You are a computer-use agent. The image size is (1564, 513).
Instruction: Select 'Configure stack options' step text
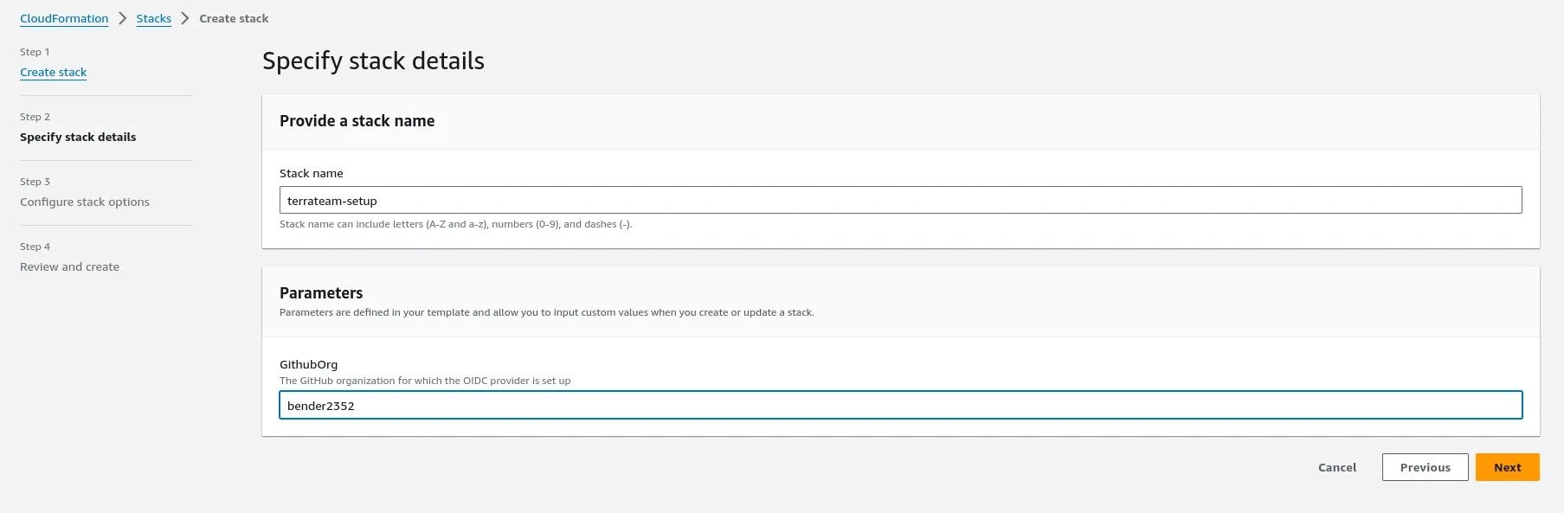[85, 202]
